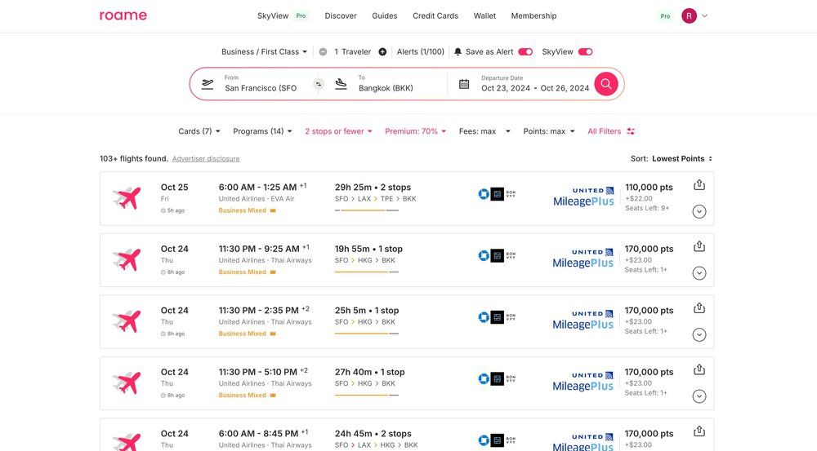
Task: Open the Premium: 70% filter
Action: tap(416, 131)
